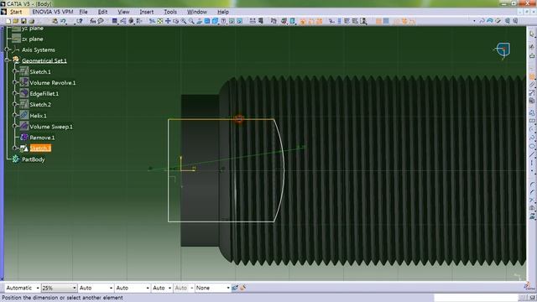Collapse the Geometrical Set.1 node
Screen dimensions: 537x302
(8, 60)
